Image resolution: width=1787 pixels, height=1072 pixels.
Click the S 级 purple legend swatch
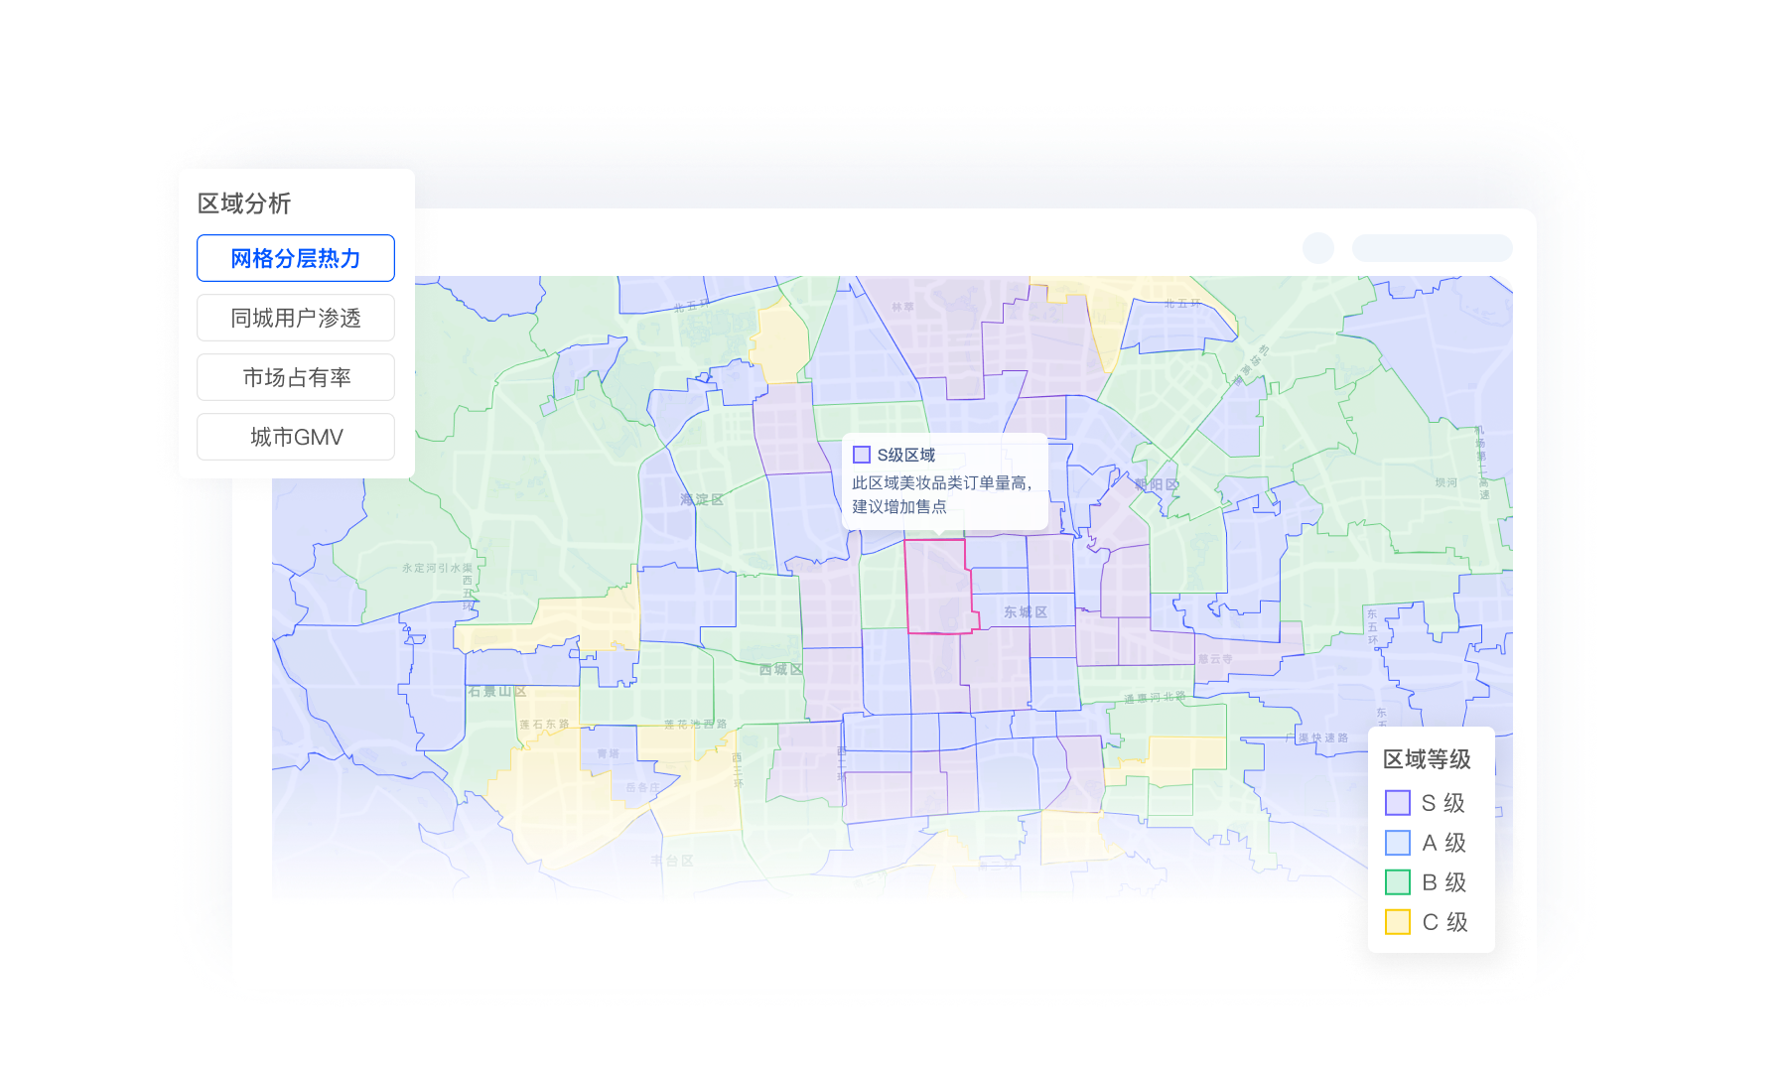[x=1397, y=803]
